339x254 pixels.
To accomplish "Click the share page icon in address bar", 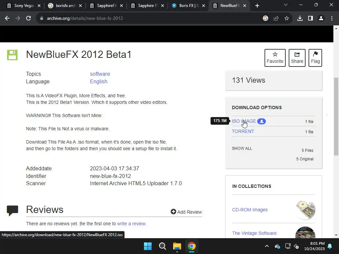I will click(276, 19).
